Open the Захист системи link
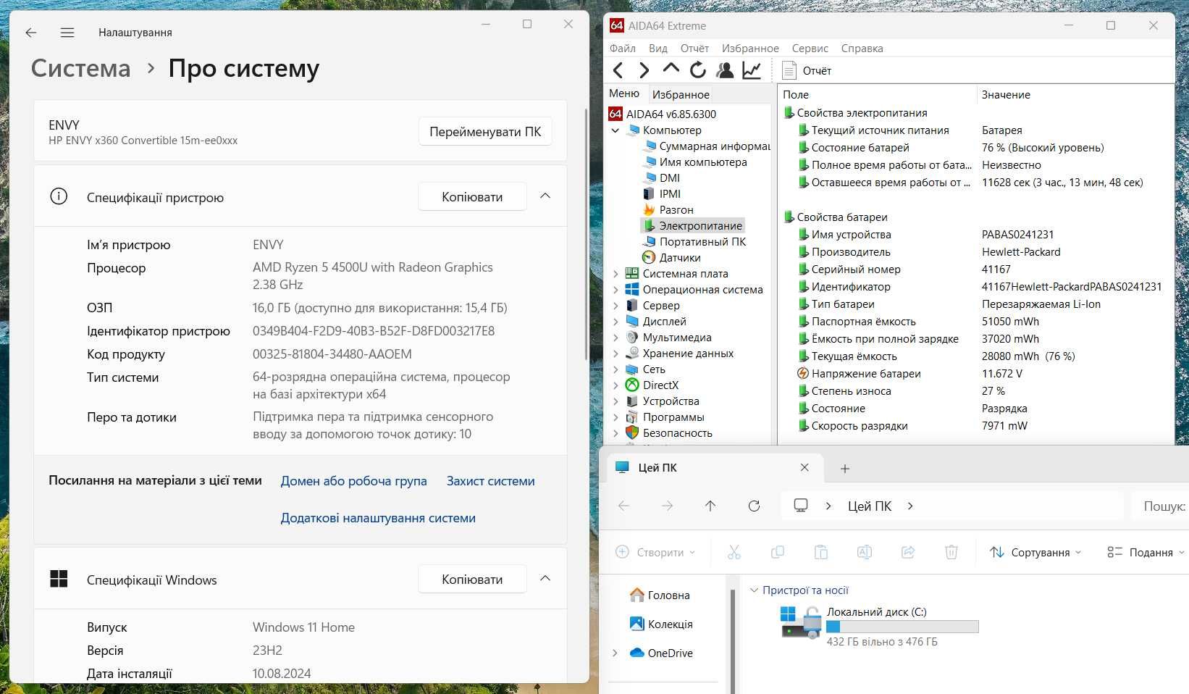Image resolution: width=1189 pixels, height=694 pixels. pyautogui.click(x=490, y=481)
